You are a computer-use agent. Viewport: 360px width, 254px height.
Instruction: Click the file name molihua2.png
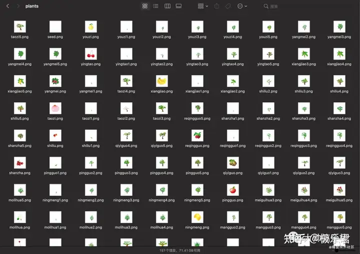point(90,228)
